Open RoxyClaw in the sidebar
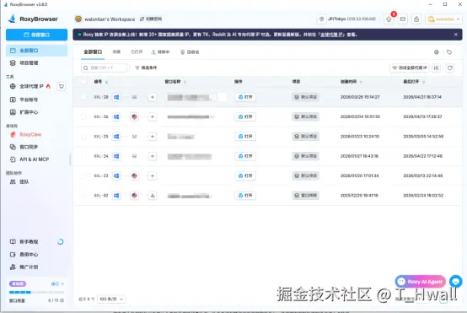The image size is (467, 313). (36, 134)
